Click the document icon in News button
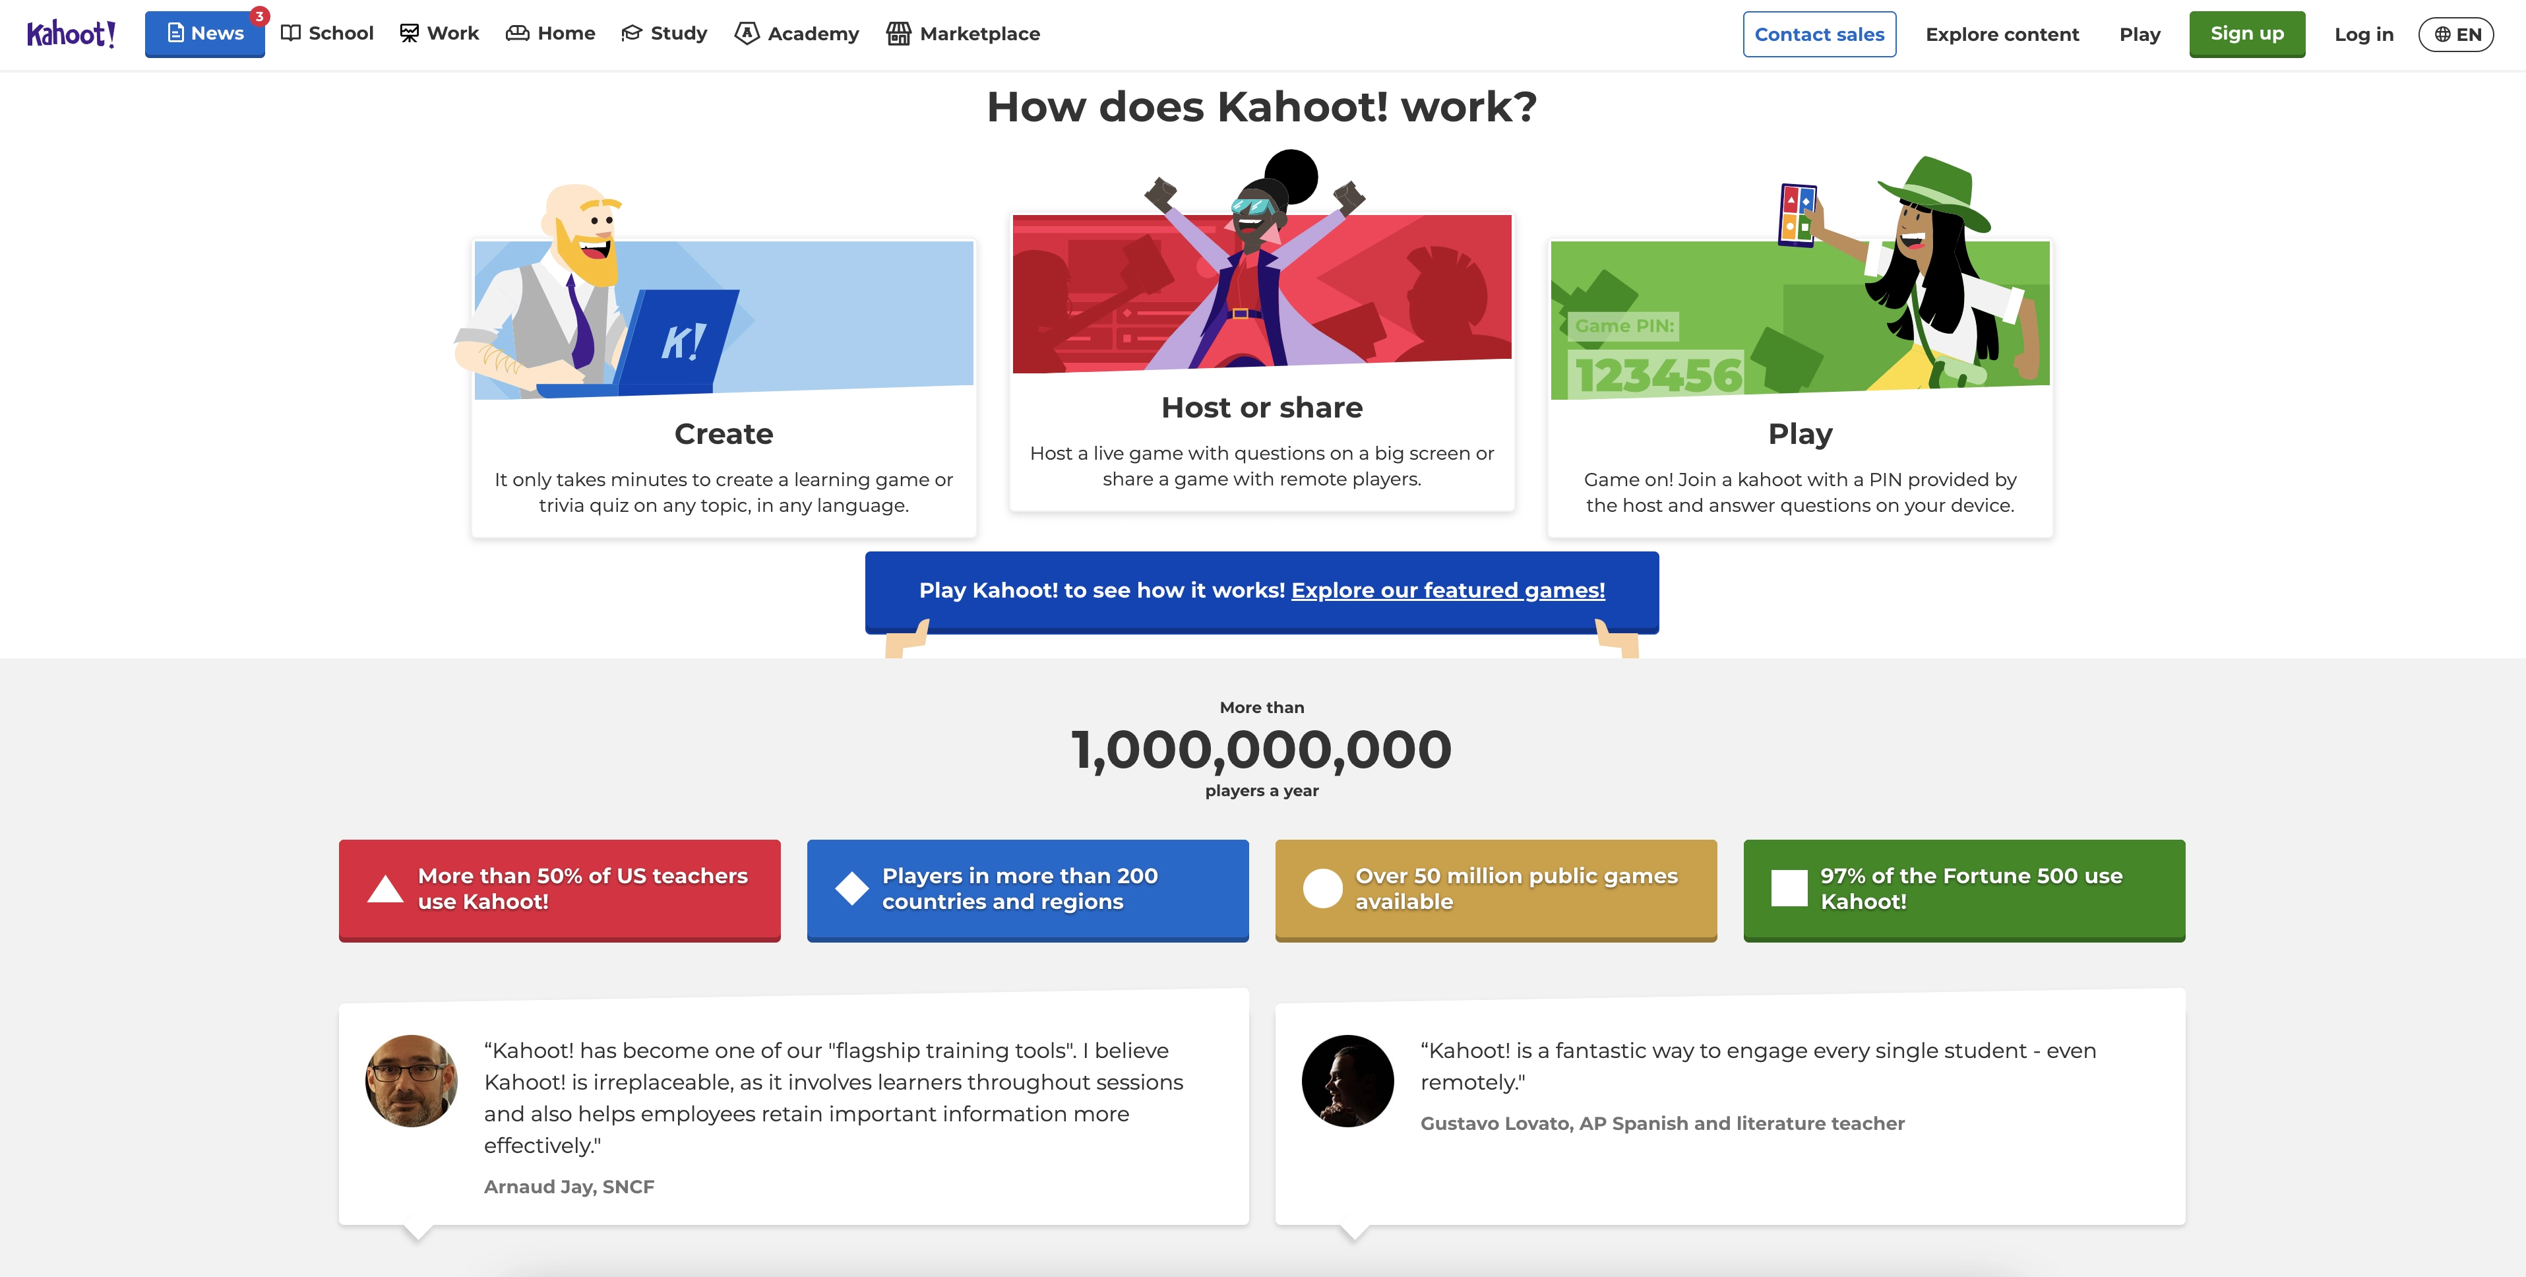Screen dimensions: 2526x1277 tap(175, 34)
